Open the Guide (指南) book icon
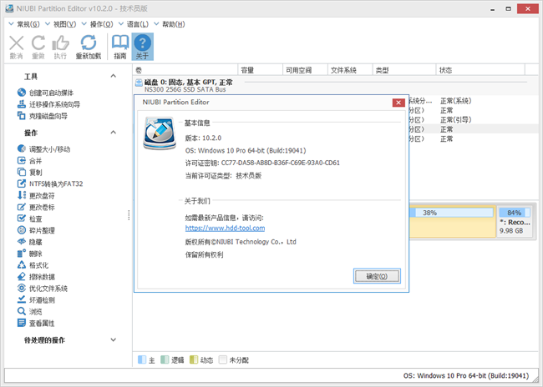The width and height of the screenshot is (543, 387). 119,47
